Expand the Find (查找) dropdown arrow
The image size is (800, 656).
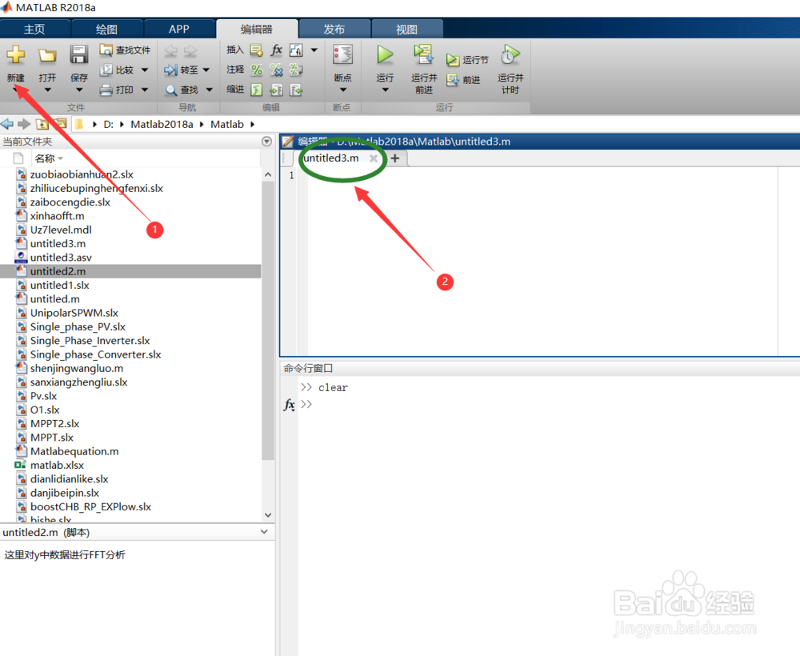point(210,90)
